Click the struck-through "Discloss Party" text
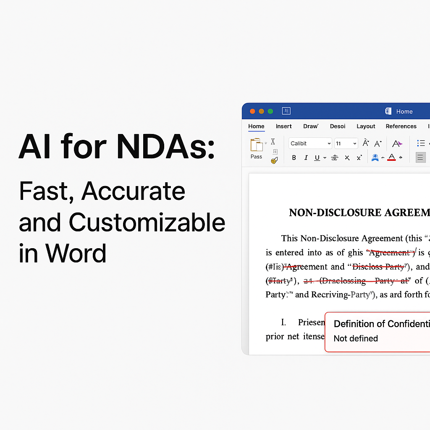 [379, 267]
